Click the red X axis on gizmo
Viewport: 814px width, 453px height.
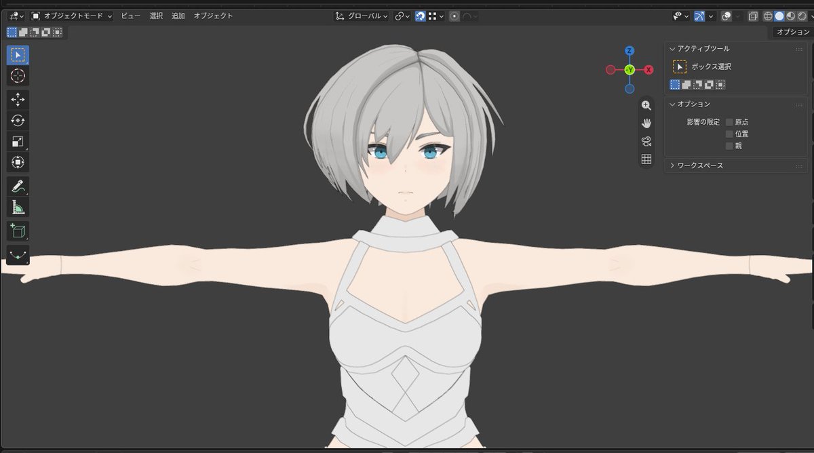point(648,70)
